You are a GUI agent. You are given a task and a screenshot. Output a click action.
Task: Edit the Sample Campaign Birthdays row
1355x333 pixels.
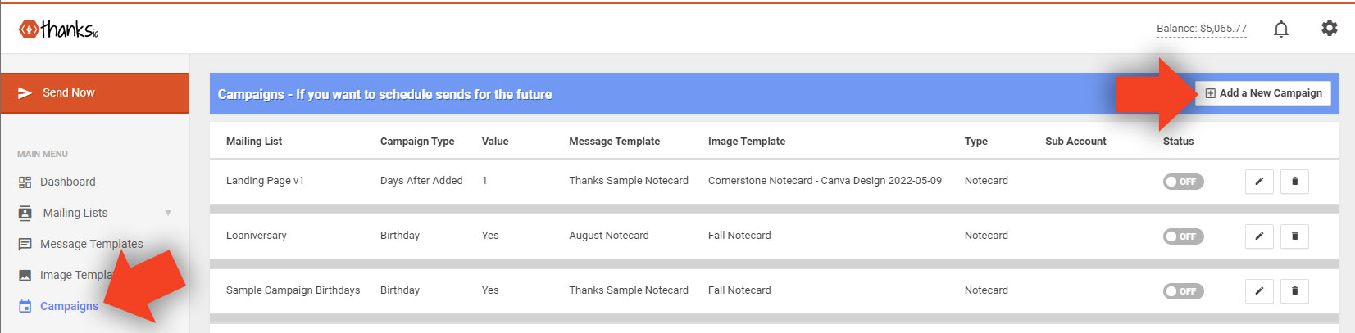(1259, 291)
